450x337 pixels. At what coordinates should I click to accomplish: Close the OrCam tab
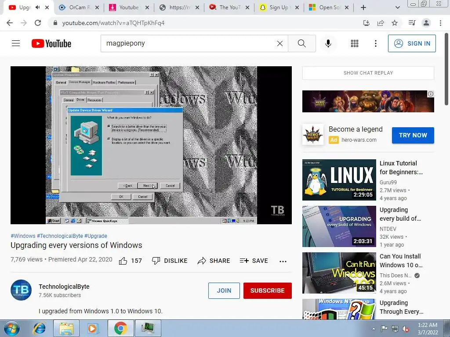pos(97,7)
